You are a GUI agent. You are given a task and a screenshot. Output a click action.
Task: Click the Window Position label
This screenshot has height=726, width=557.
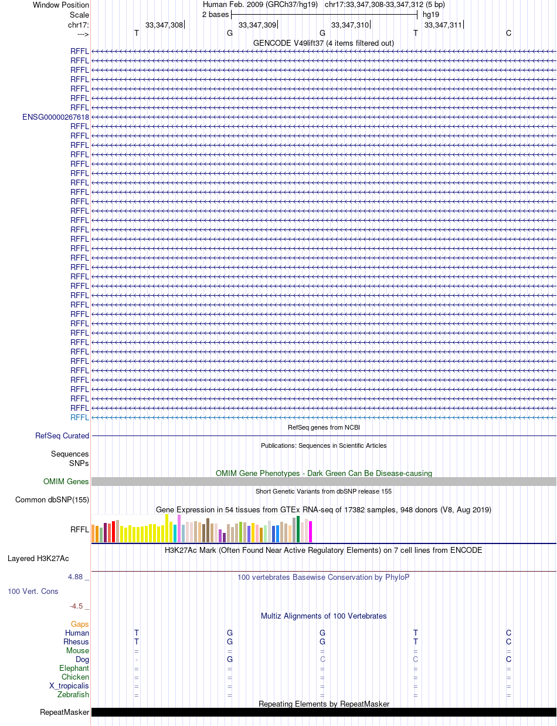[61, 5]
